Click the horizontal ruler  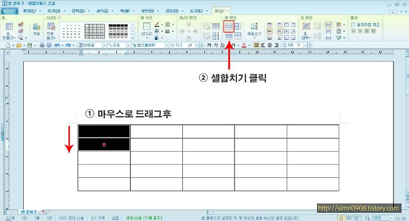[x=208, y=53]
